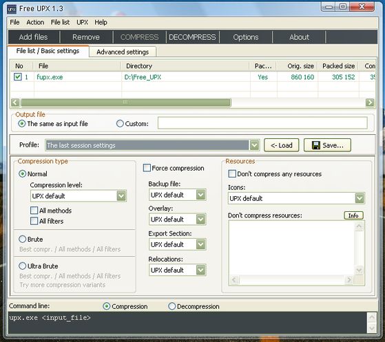Screen dimensions: 385x342
Task: Open the Profile dropdown
Action: pyautogui.click(x=255, y=145)
